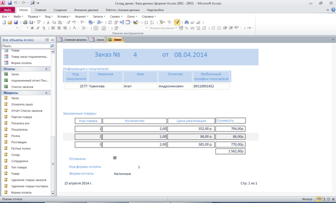Click the Align left icon
Image resolution: width=336 pixels, height=203 pixels.
tap(53, 28)
